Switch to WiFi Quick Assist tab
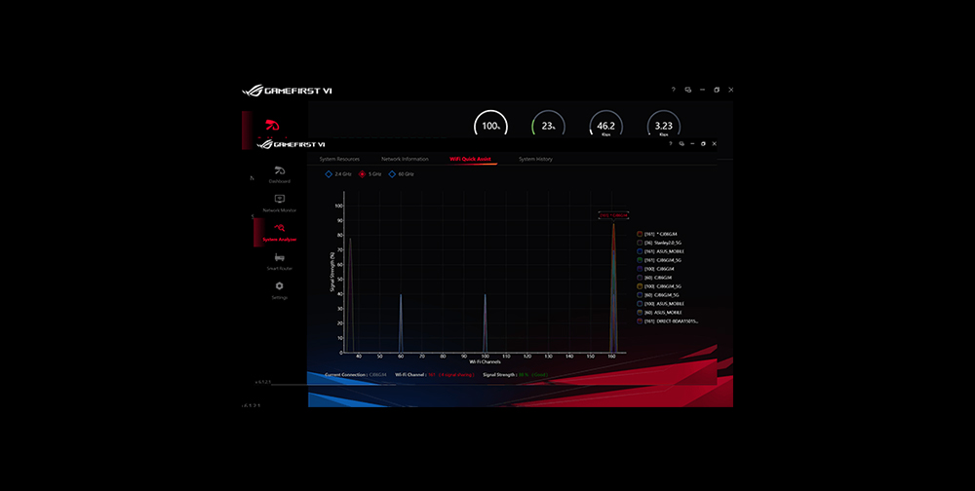 470,159
